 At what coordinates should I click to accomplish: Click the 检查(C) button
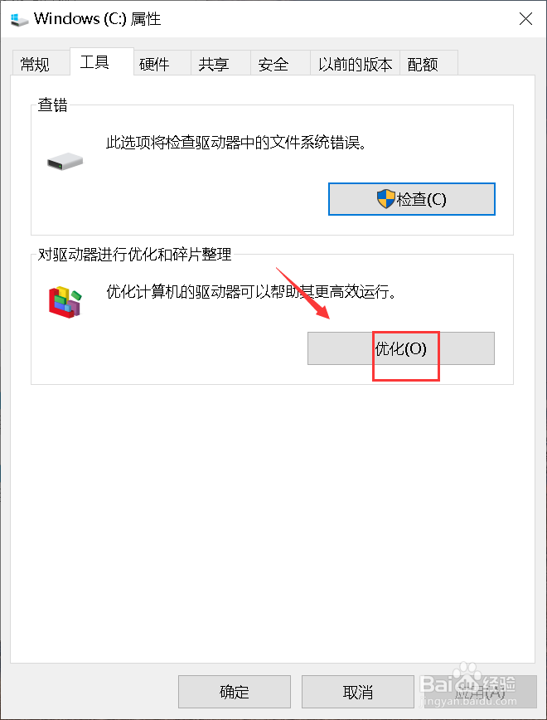(412, 199)
